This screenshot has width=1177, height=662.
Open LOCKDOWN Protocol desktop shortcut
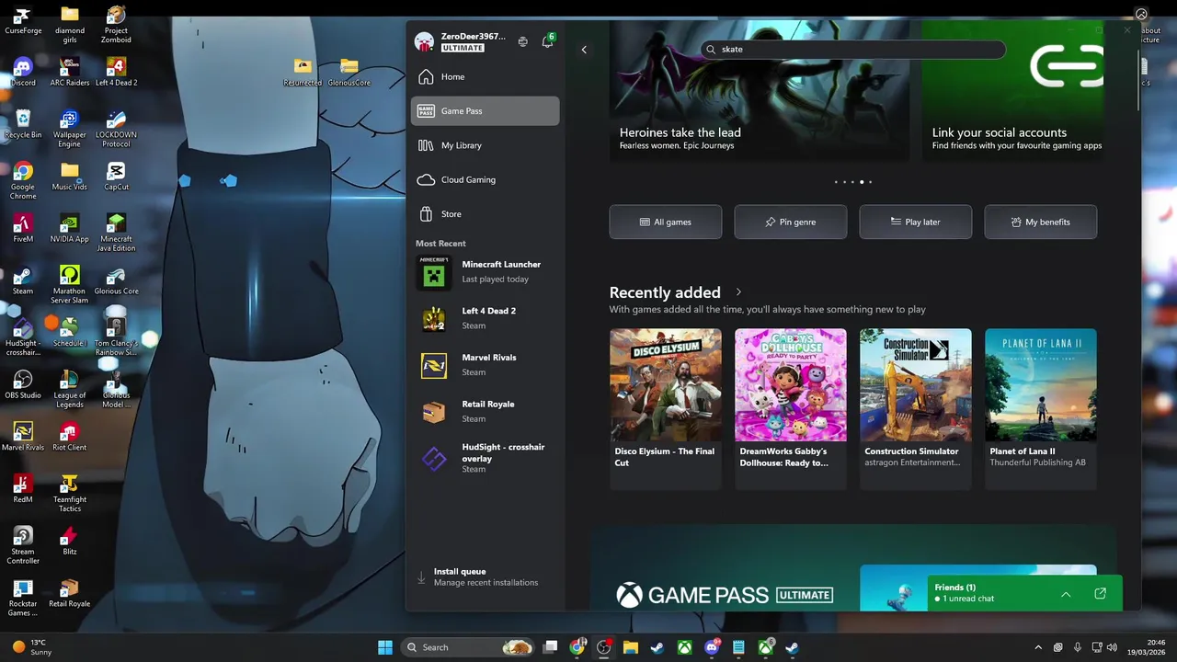tap(116, 129)
